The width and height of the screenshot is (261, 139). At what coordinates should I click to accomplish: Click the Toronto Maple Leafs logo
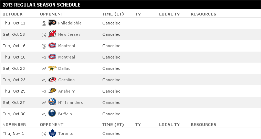(52, 133)
